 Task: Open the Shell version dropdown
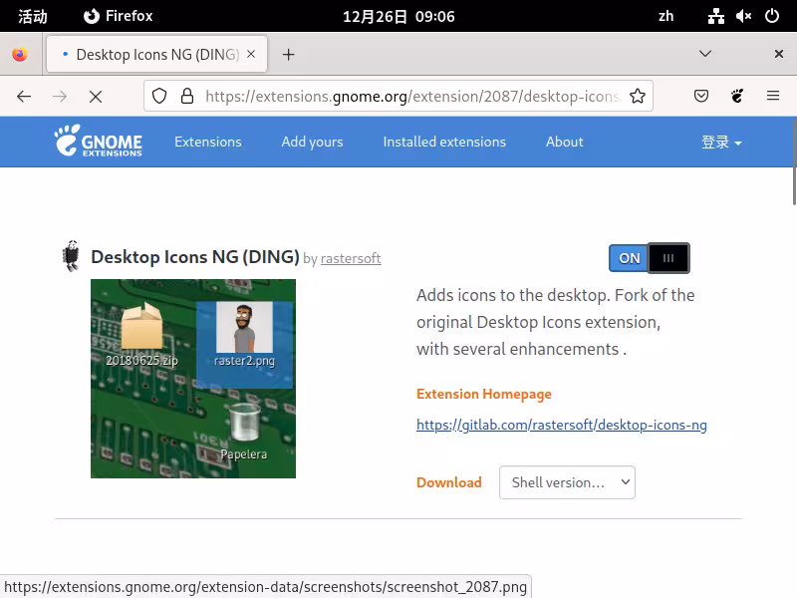(x=567, y=482)
